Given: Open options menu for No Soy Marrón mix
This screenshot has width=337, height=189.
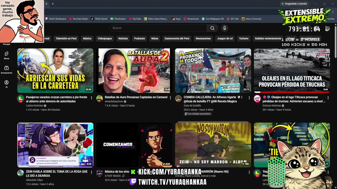Looking at the screenshot, I should [x=249, y=172].
